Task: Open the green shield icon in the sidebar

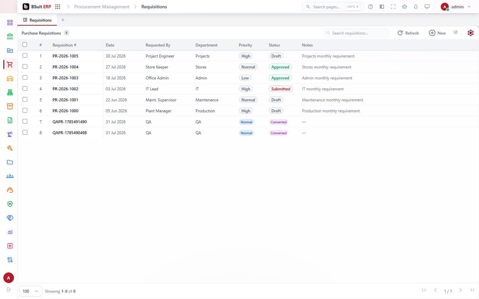Action: pyautogui.click(x=10, y=204)
